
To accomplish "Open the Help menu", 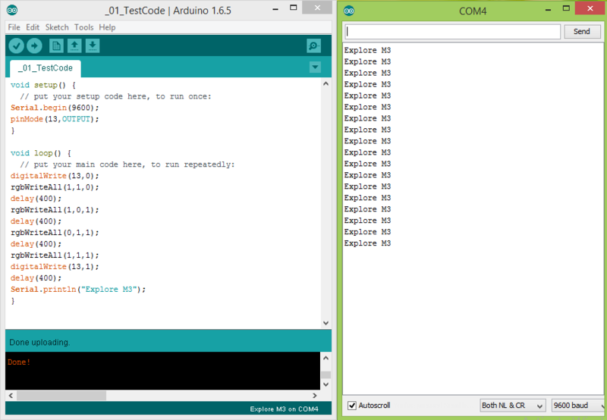I will tap(107, 27).
